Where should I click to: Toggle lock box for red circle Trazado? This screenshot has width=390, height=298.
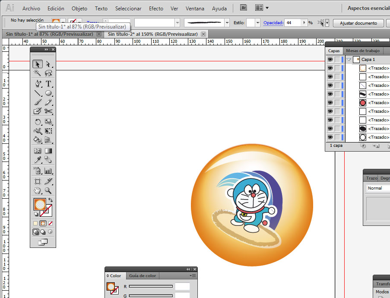pos(337,102)
